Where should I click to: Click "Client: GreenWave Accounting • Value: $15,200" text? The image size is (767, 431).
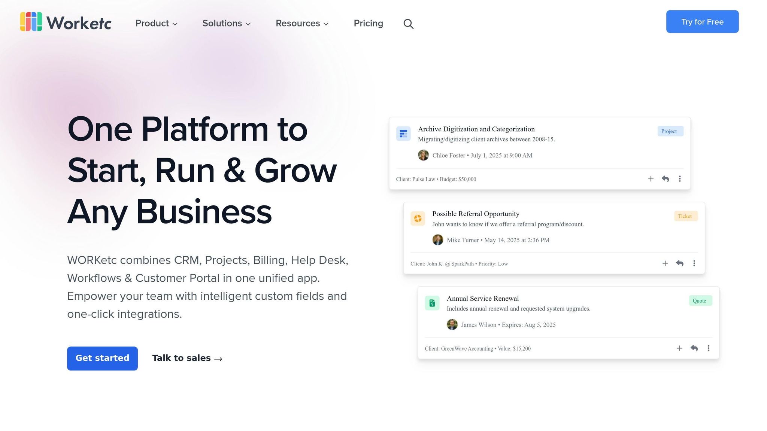(x=478, y=349)
